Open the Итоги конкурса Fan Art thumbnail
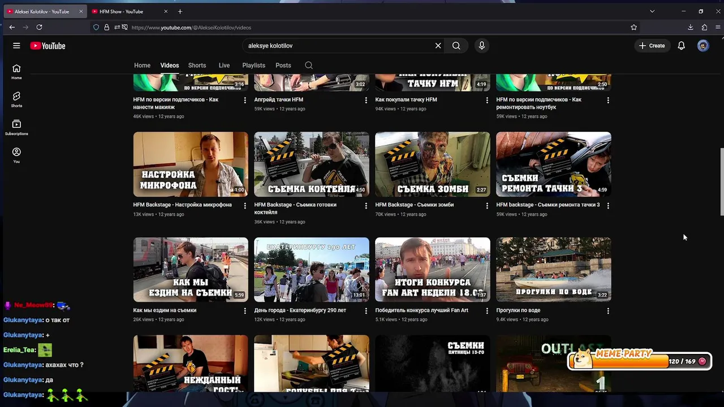This screenshot has height=407, width=724. click(x=433, y=270)
